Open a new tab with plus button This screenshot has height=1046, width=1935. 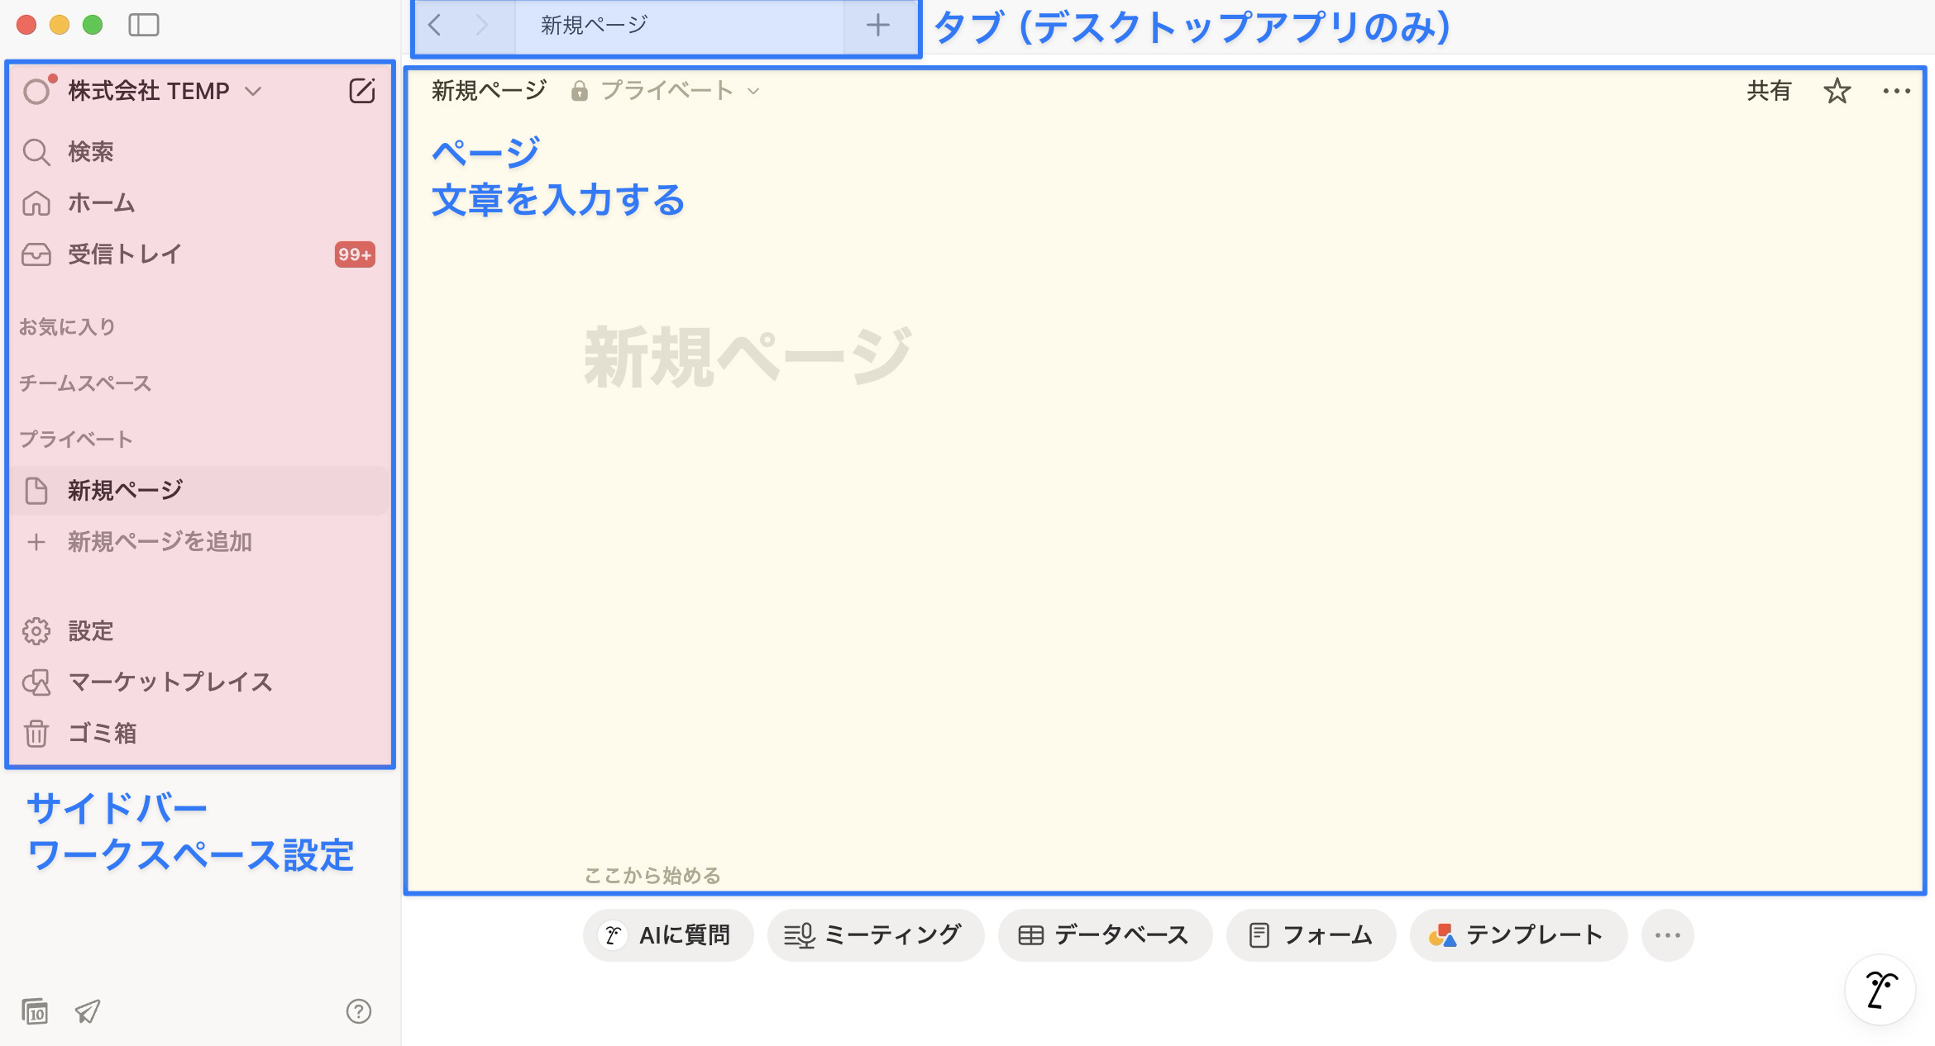point(878,26)
